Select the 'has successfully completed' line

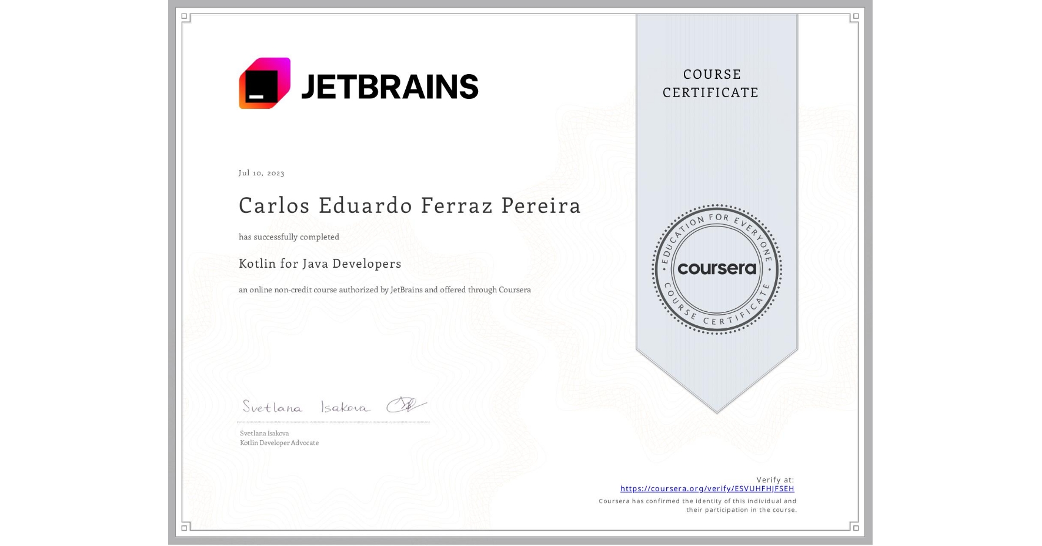tap(289, 237)
